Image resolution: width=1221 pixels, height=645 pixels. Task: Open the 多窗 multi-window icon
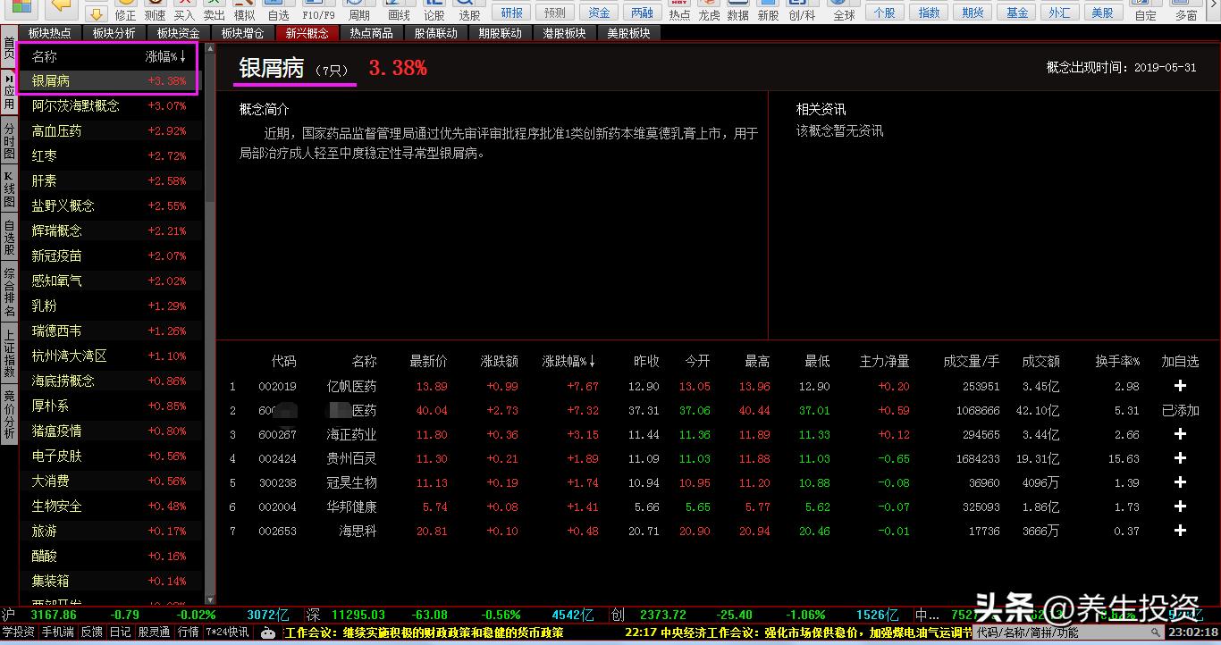point(1186,11)
